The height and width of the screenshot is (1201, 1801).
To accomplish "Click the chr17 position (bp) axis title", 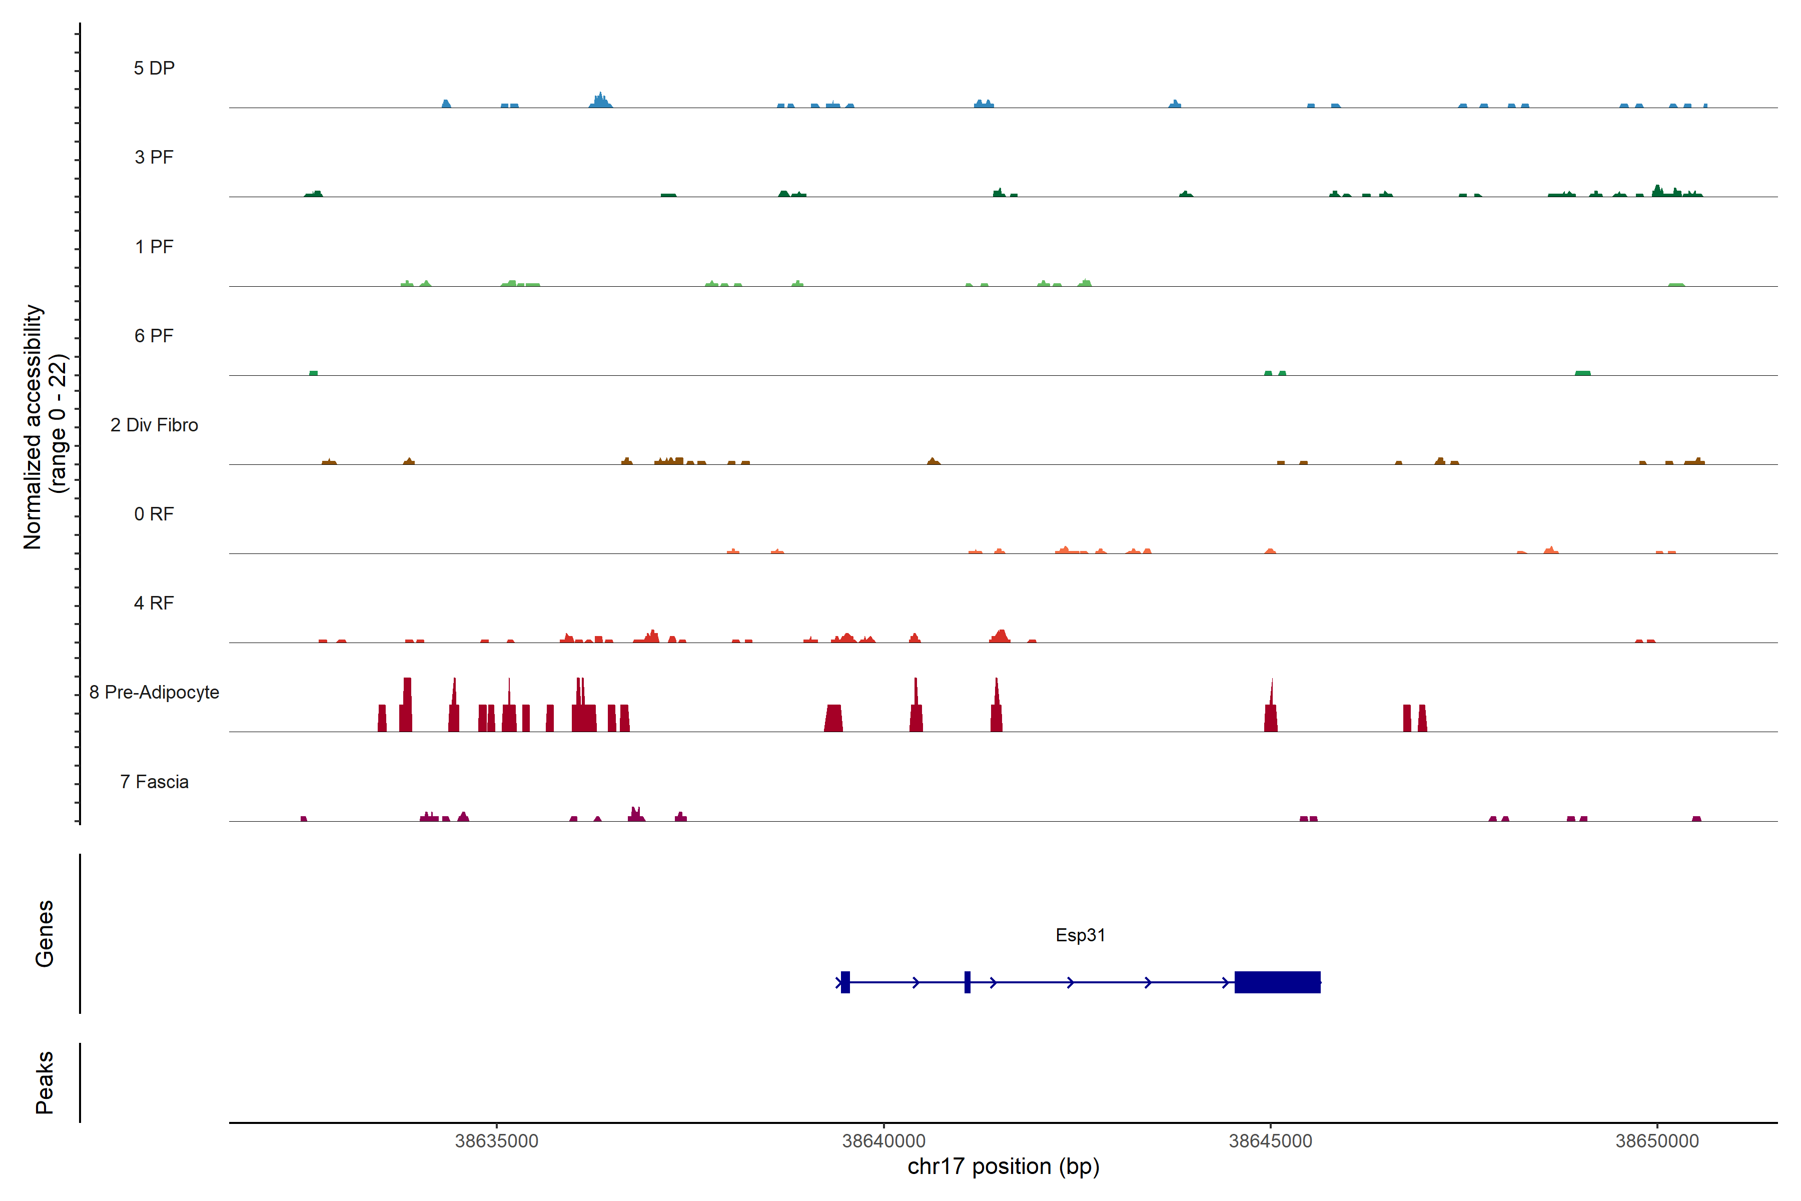I will (1003, 1166).
